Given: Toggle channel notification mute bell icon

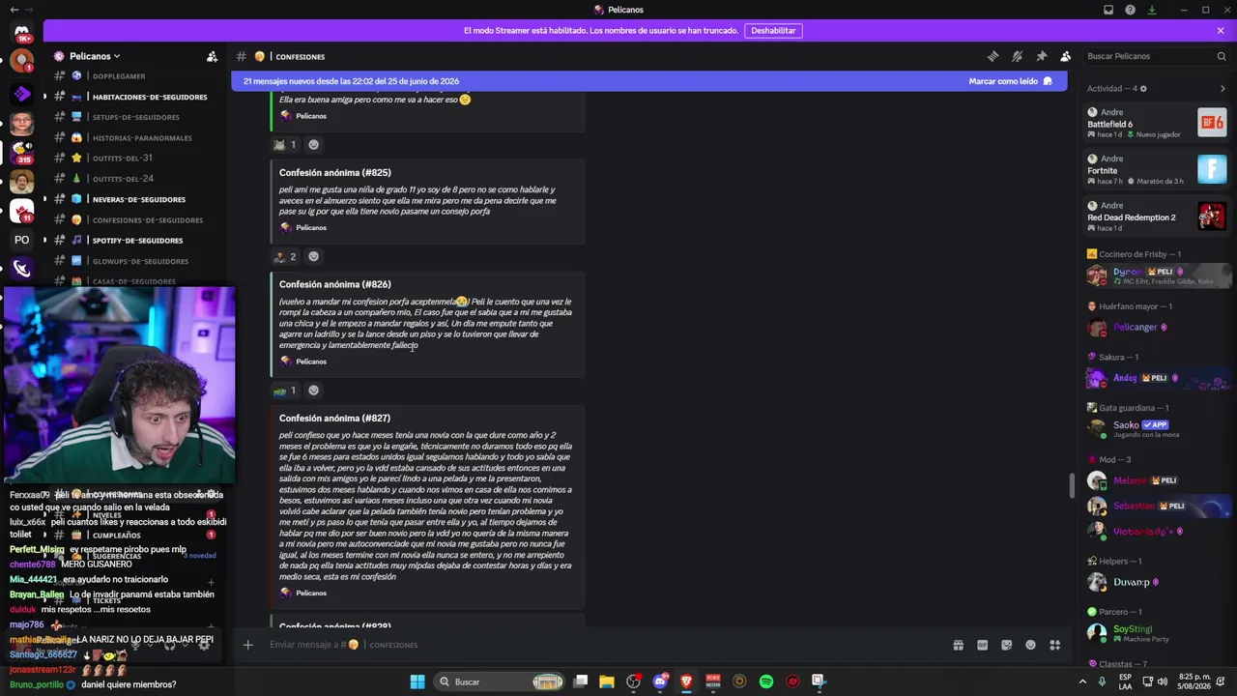Looking at the screenshot, I should [1017, 56].
